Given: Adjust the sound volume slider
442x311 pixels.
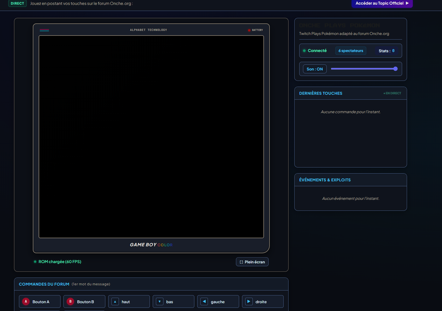Looking at the screenshot, I should point(364,69).
